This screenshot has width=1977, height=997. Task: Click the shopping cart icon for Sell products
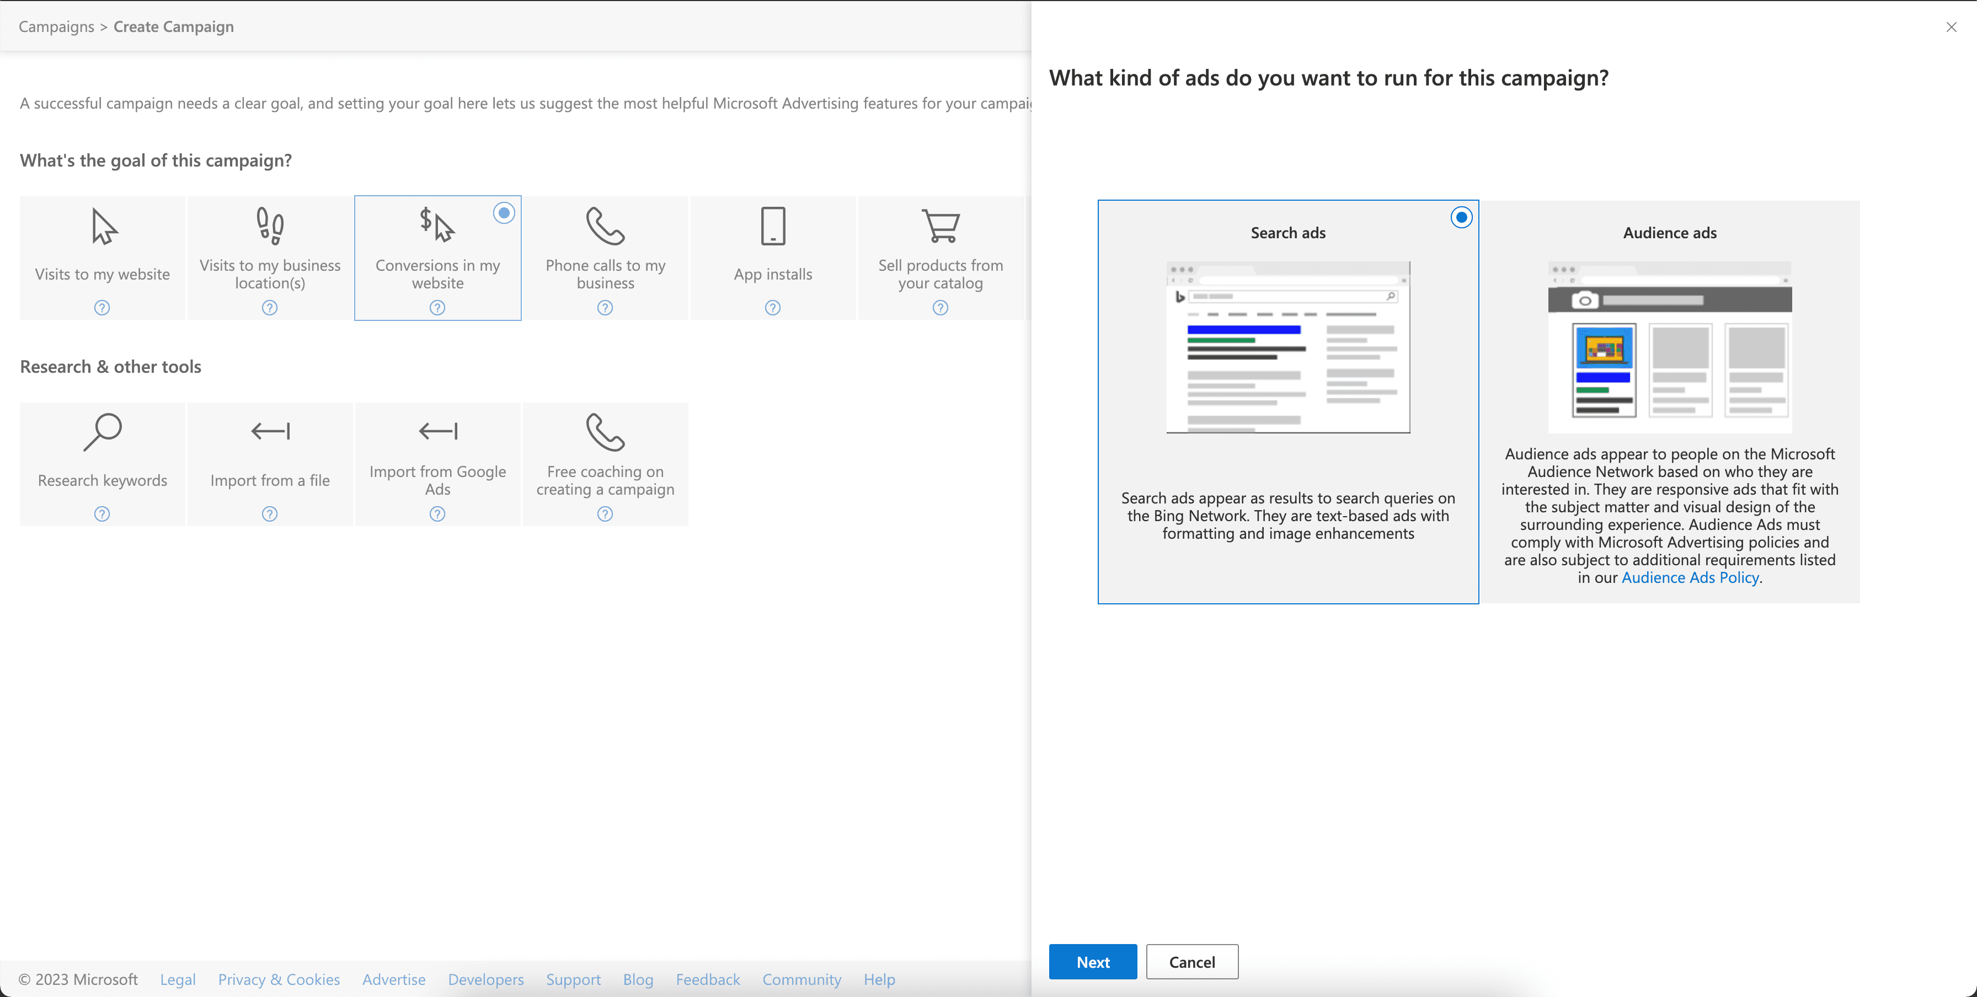tap(941, 226)
